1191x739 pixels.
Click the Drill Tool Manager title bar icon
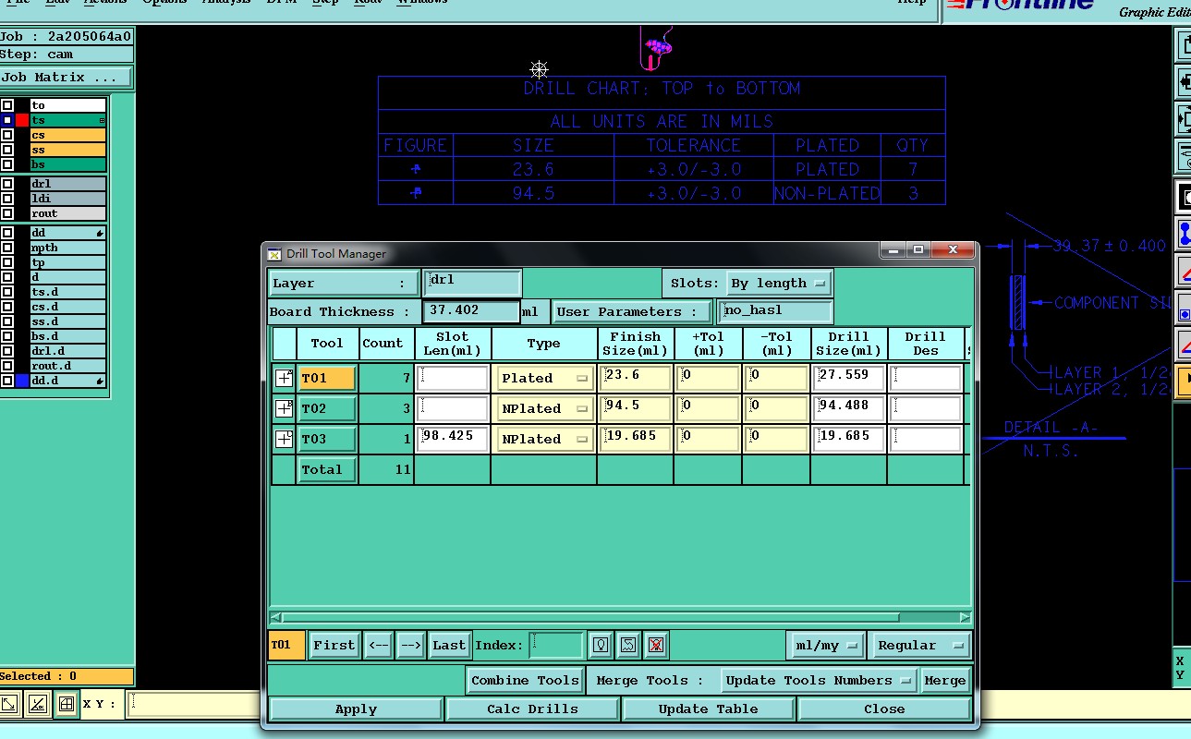coord(274,254)
